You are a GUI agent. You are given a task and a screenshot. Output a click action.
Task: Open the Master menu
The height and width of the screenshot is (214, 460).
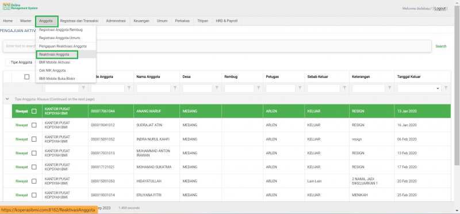click(x=26, y=21)
